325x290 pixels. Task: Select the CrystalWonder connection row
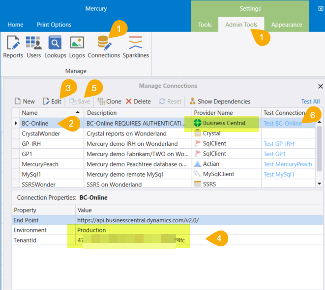pyautogui.click(x=164, y=133)
